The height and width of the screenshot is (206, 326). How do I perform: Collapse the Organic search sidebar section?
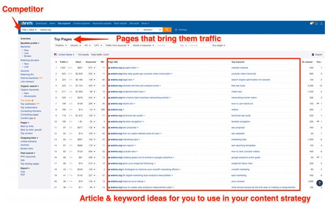point(30,86)
